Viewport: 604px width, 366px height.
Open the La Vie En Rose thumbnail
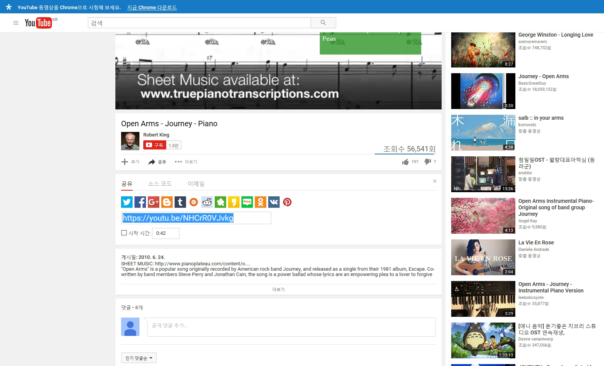coord(483,257)
